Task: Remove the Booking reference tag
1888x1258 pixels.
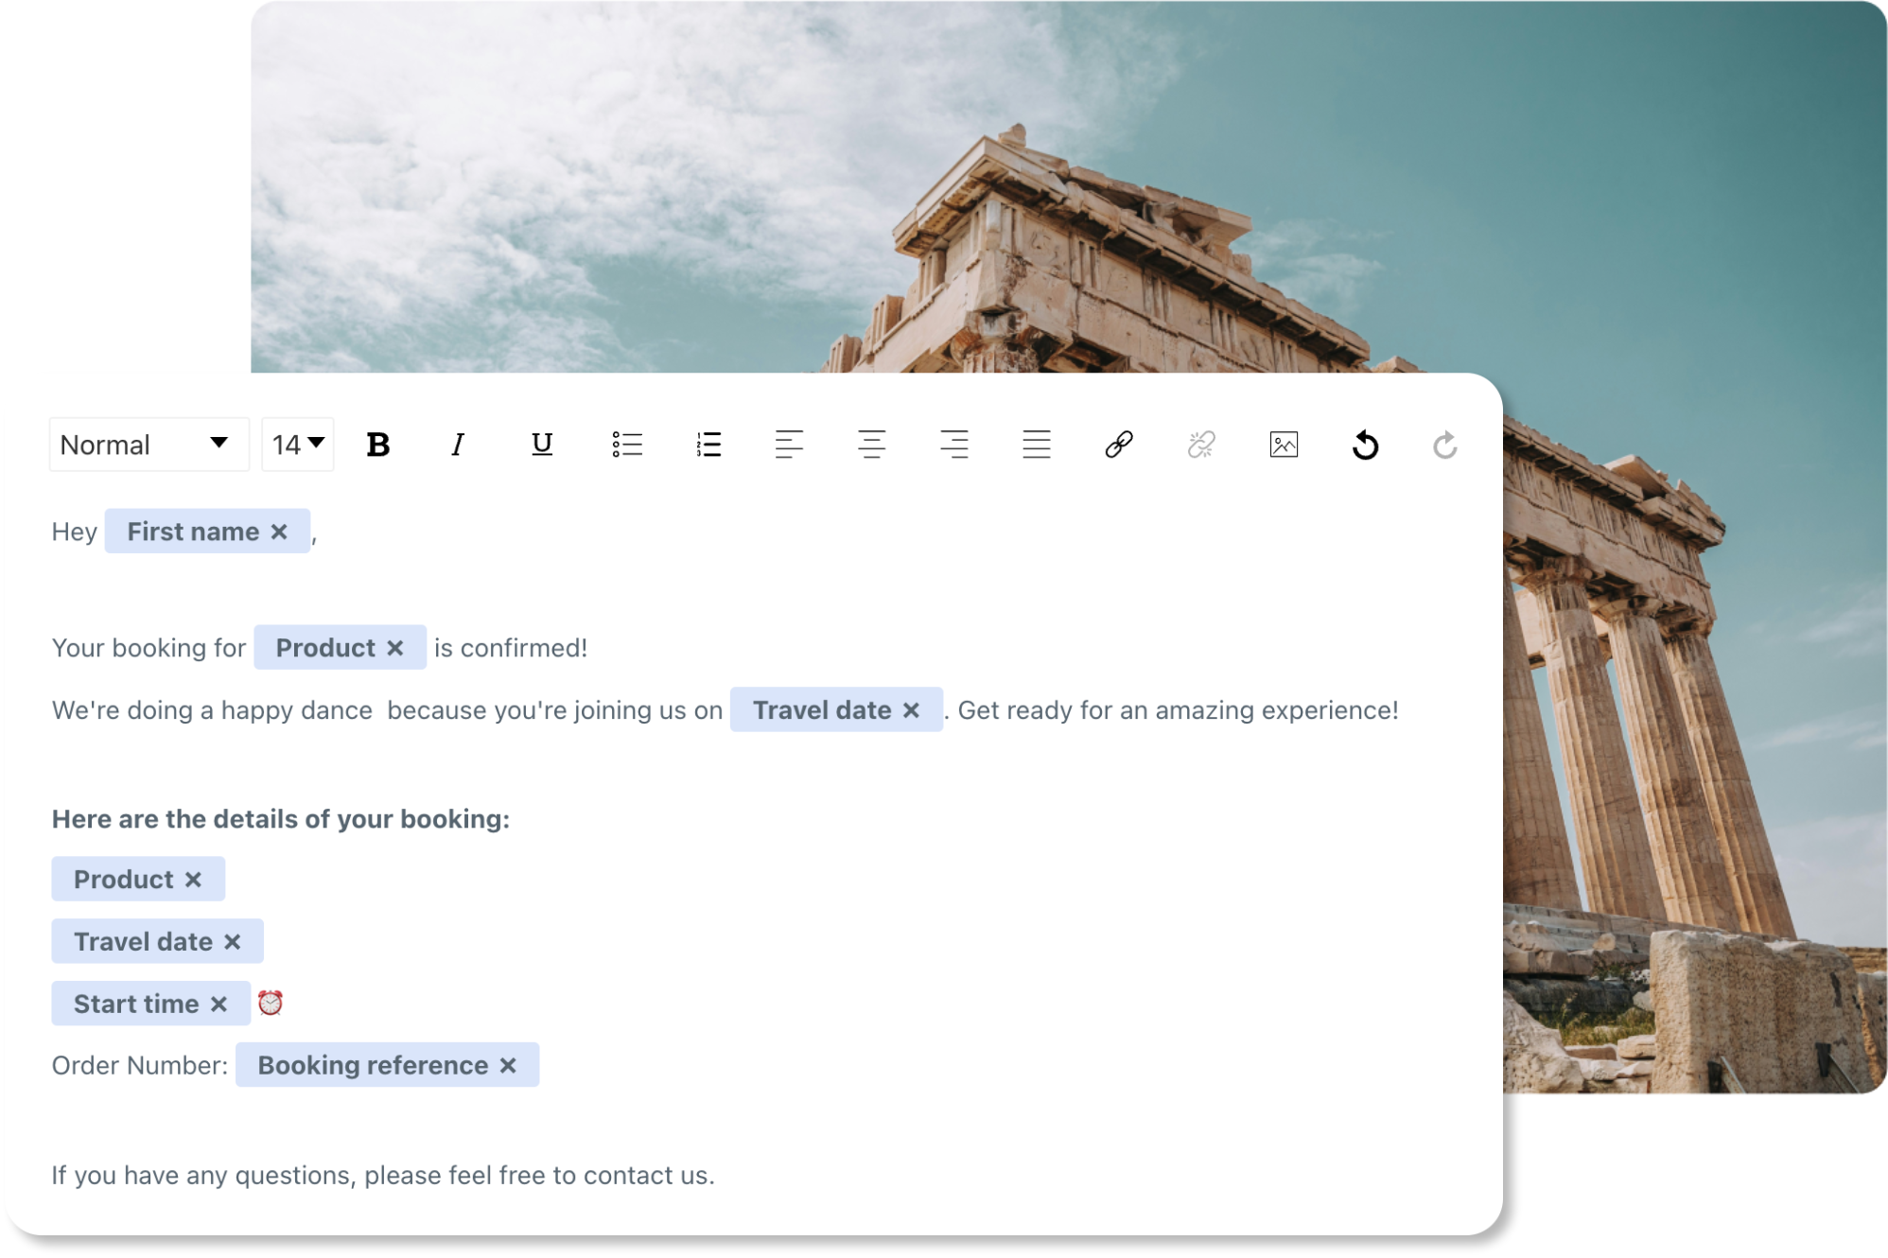Action: [508, 1066]
